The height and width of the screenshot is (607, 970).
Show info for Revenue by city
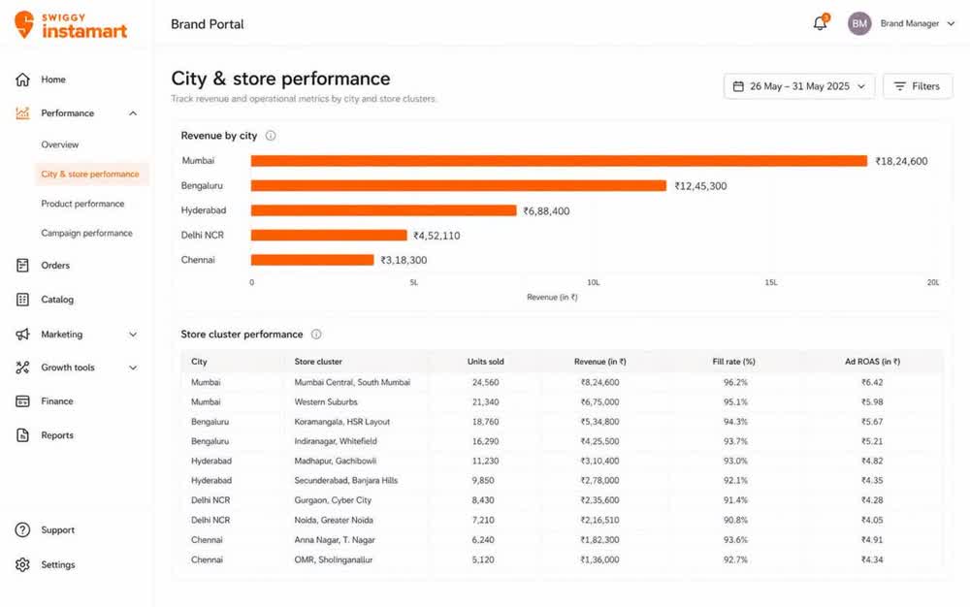[x=271, y=136]
